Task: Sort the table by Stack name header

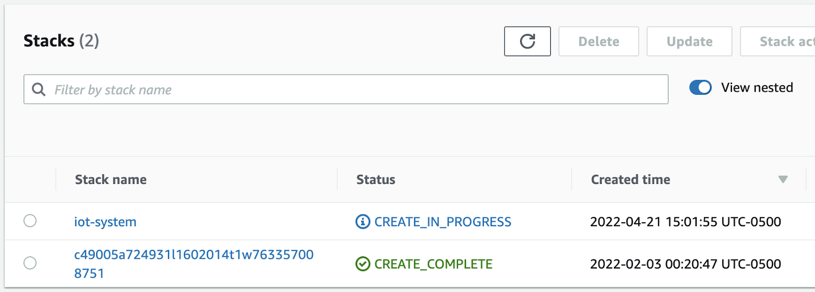Action: point(111,179)
